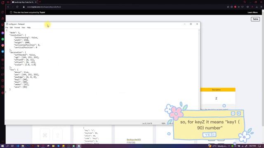Click the "smoke": [67] line in Notepad
264x148 pixels.
coord(21,84)
